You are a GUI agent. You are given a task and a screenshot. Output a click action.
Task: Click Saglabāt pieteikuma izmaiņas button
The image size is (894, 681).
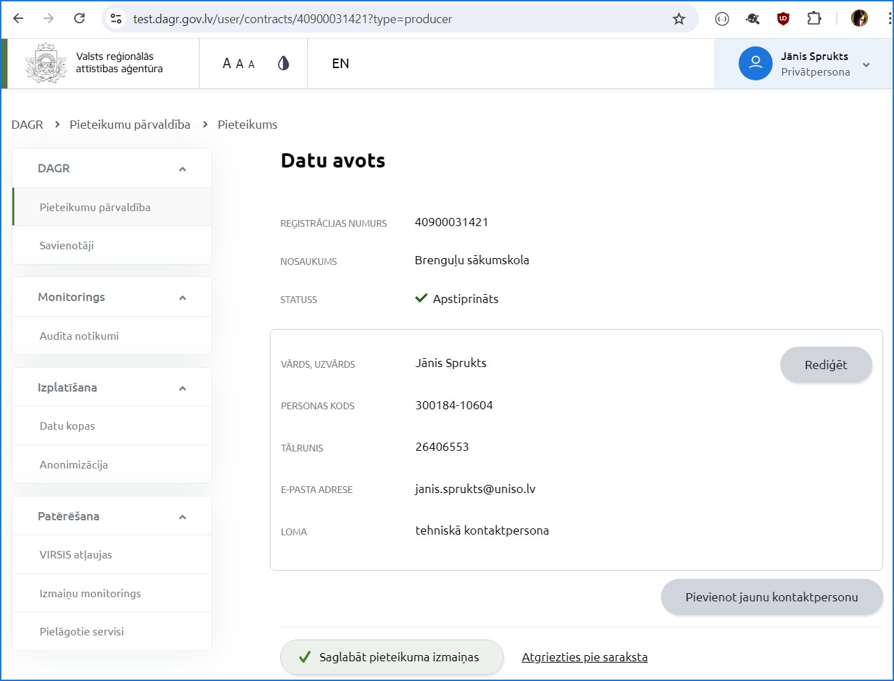coord(392,657)
